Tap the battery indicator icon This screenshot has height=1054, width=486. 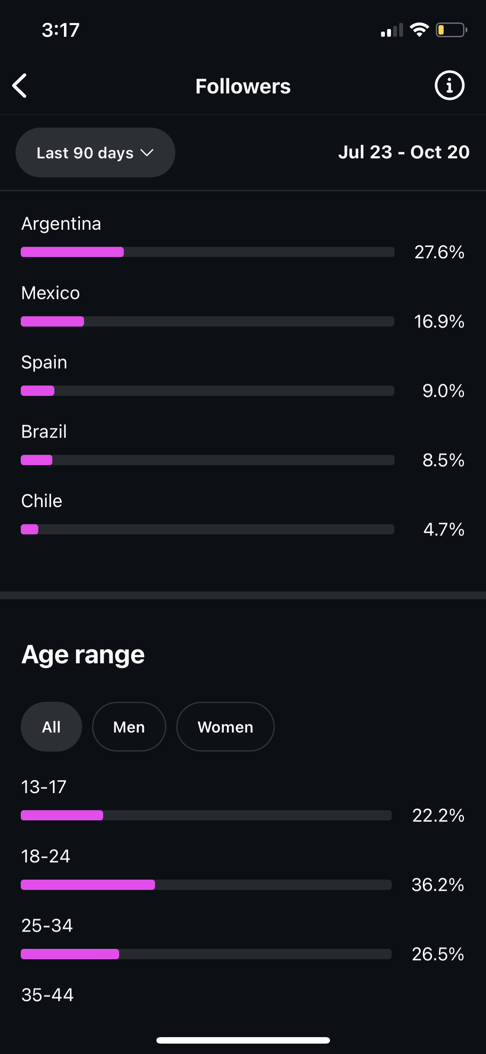(x=451, y=30)
